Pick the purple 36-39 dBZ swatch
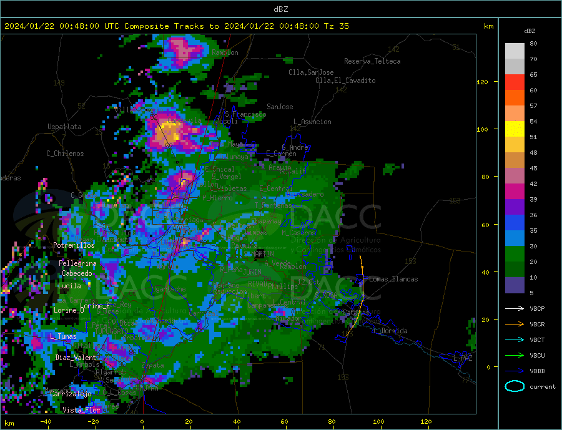The width and height of the screenshot is (562, 430). [515, 207]
